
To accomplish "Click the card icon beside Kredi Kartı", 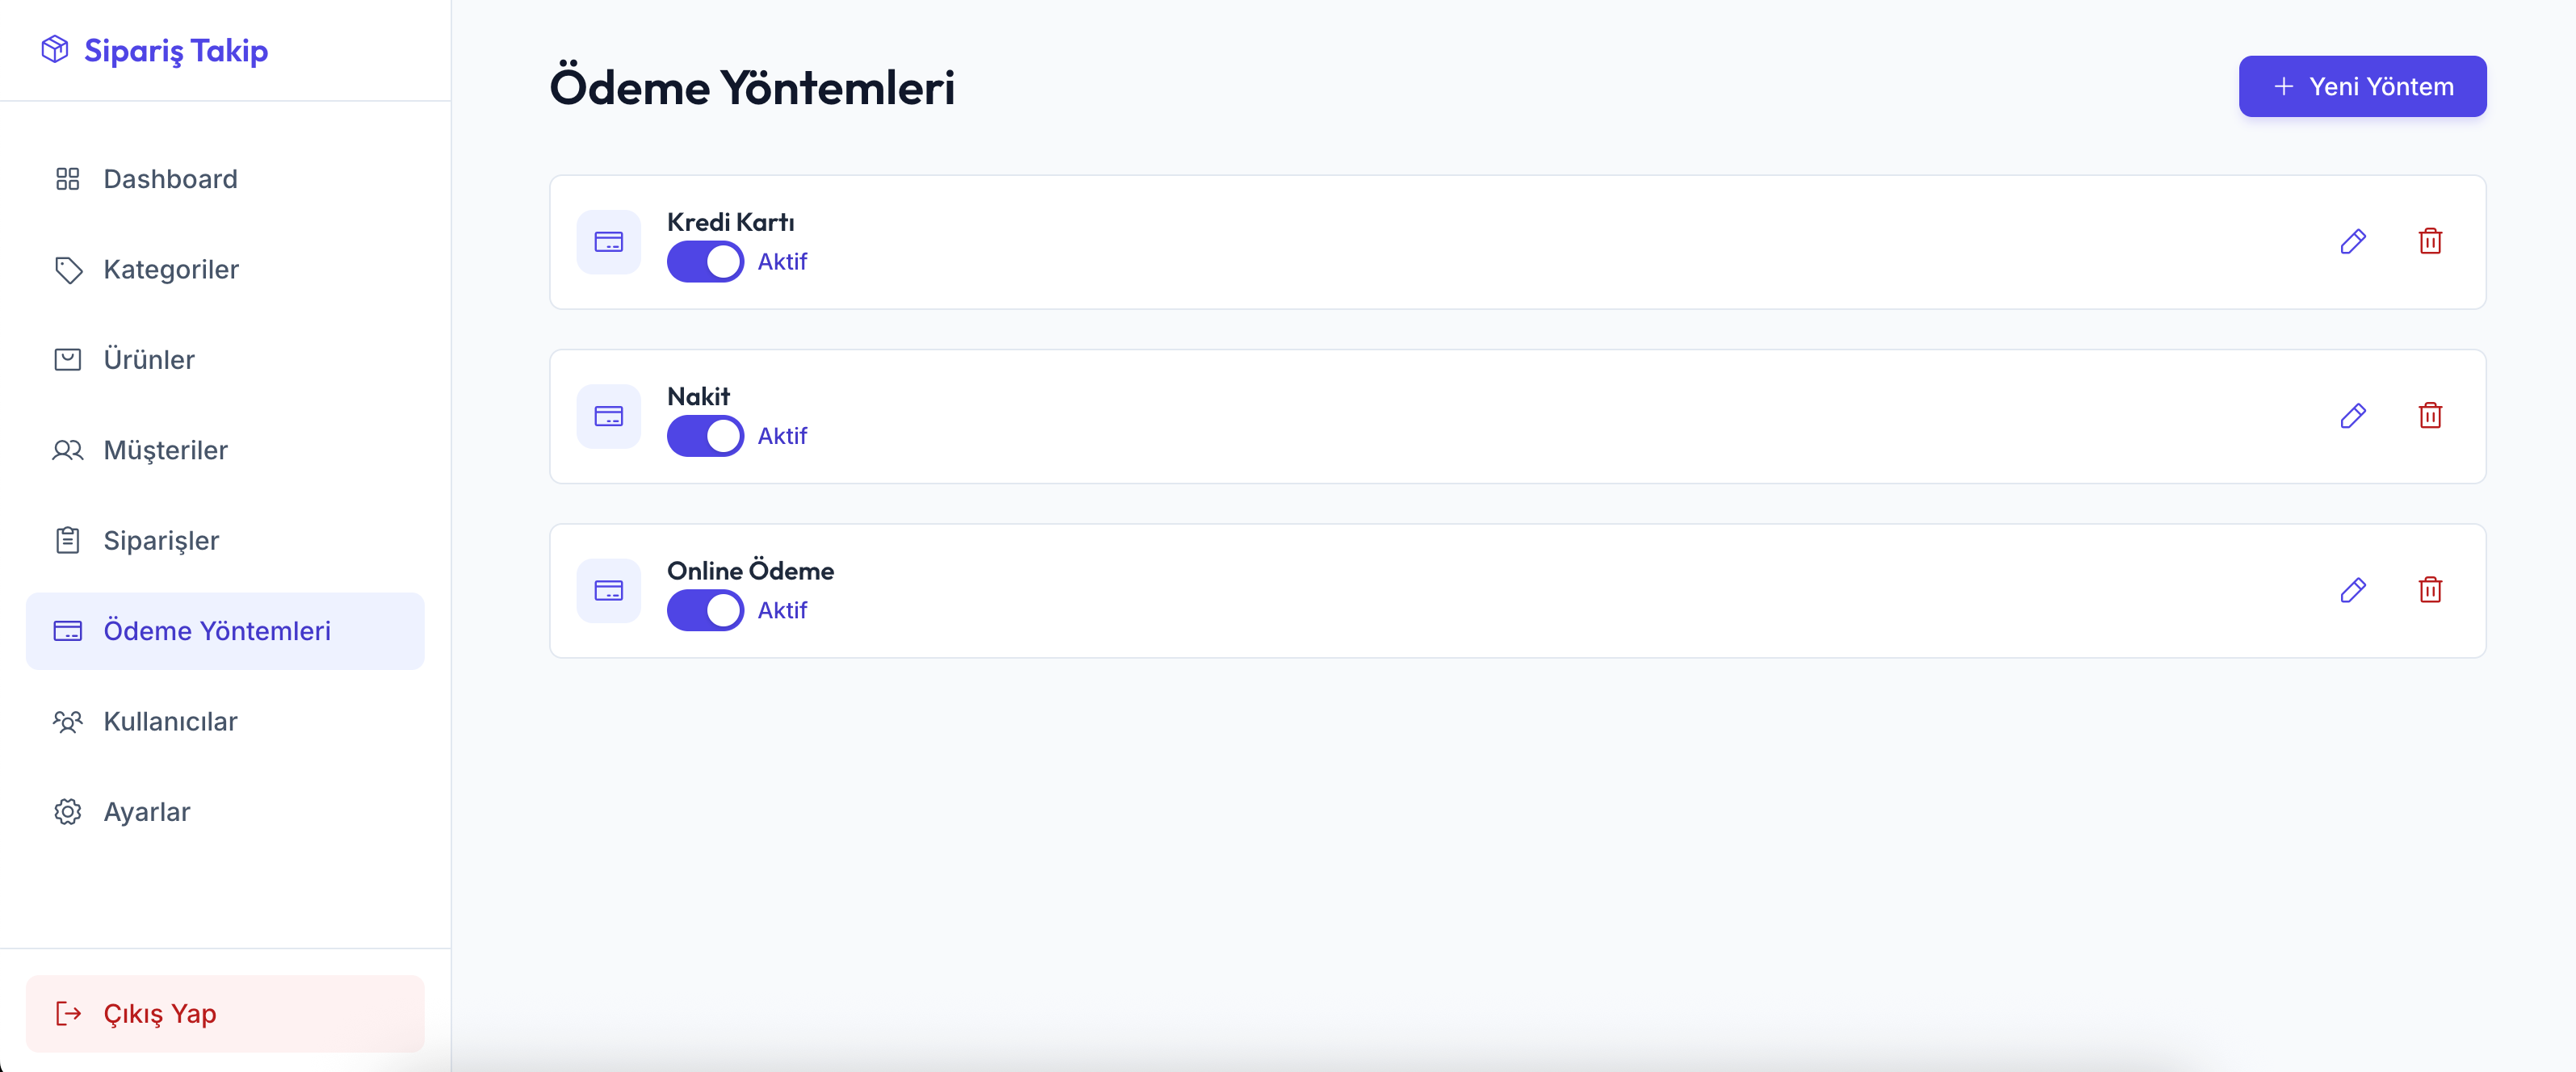I will 608,242.
